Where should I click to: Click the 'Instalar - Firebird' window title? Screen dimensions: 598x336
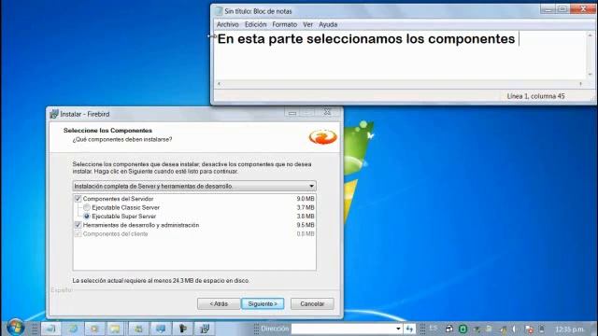(x=85, y=114)
